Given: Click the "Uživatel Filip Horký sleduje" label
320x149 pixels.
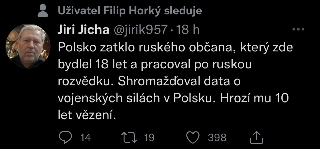Looking at the screenshot, I should click(x=130, y=11).
